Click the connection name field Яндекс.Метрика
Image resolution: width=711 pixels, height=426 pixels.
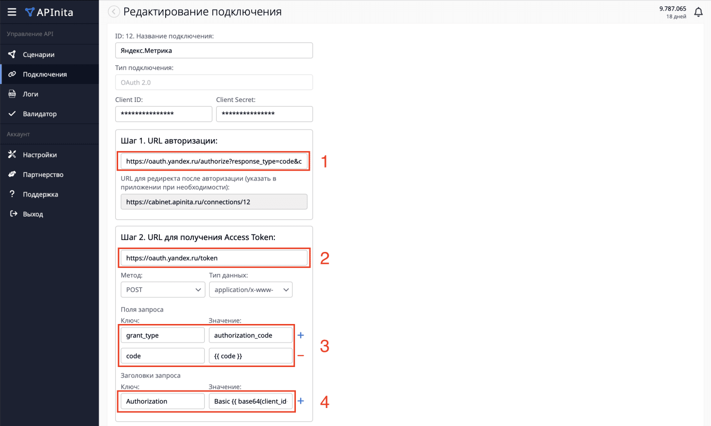pyautogui.click(x=214, y=50)
